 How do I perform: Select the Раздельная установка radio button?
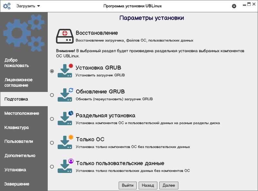[x=52, y=119]
